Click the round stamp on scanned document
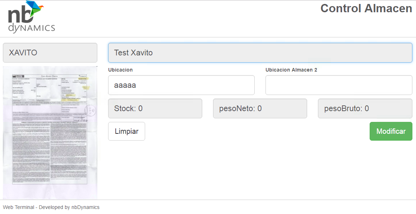 pyautogui.click(x=89, y=110)
